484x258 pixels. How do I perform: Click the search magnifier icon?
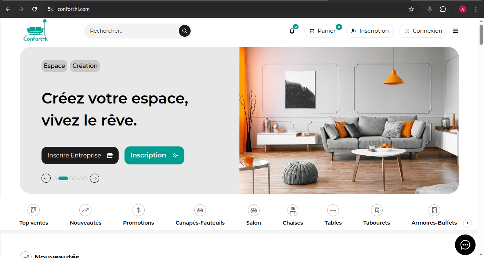(185, 31)
